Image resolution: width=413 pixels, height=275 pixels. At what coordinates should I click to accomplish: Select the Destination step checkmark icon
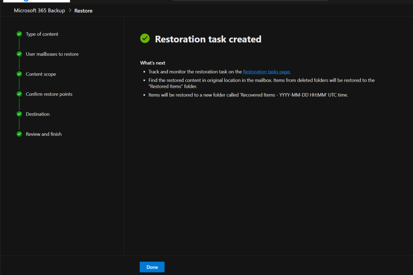[x=19, y=114]
